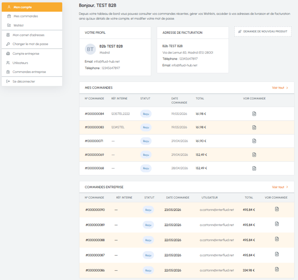Go to Mes commandes in sidebar
The height and width of the screenshot is (280, 298).
coord(32,16)
